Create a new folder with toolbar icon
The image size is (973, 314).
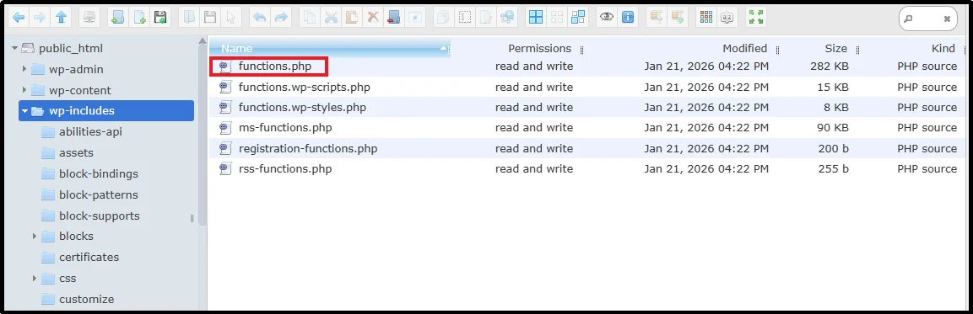coord(118,18)
